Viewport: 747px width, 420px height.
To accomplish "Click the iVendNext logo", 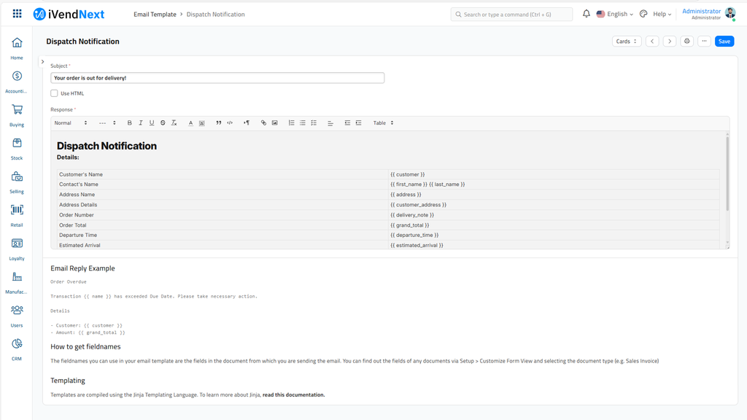I will (x=69, y=15).
